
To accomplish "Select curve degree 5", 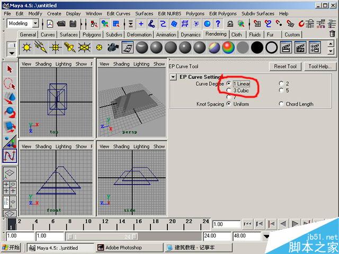I will (x=281, y=90).
